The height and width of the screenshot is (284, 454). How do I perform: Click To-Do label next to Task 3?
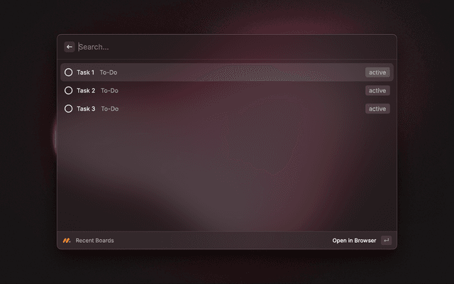click(110, 109)
